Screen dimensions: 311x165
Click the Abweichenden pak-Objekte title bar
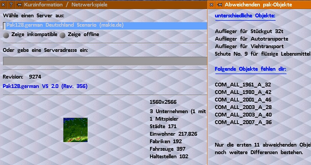tap(263, 5)
